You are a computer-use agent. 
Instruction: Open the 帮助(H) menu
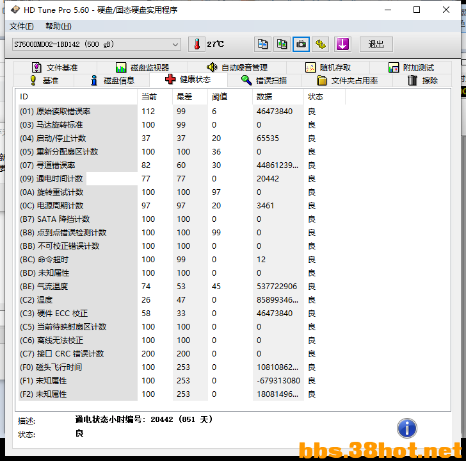tap(58, 26)
